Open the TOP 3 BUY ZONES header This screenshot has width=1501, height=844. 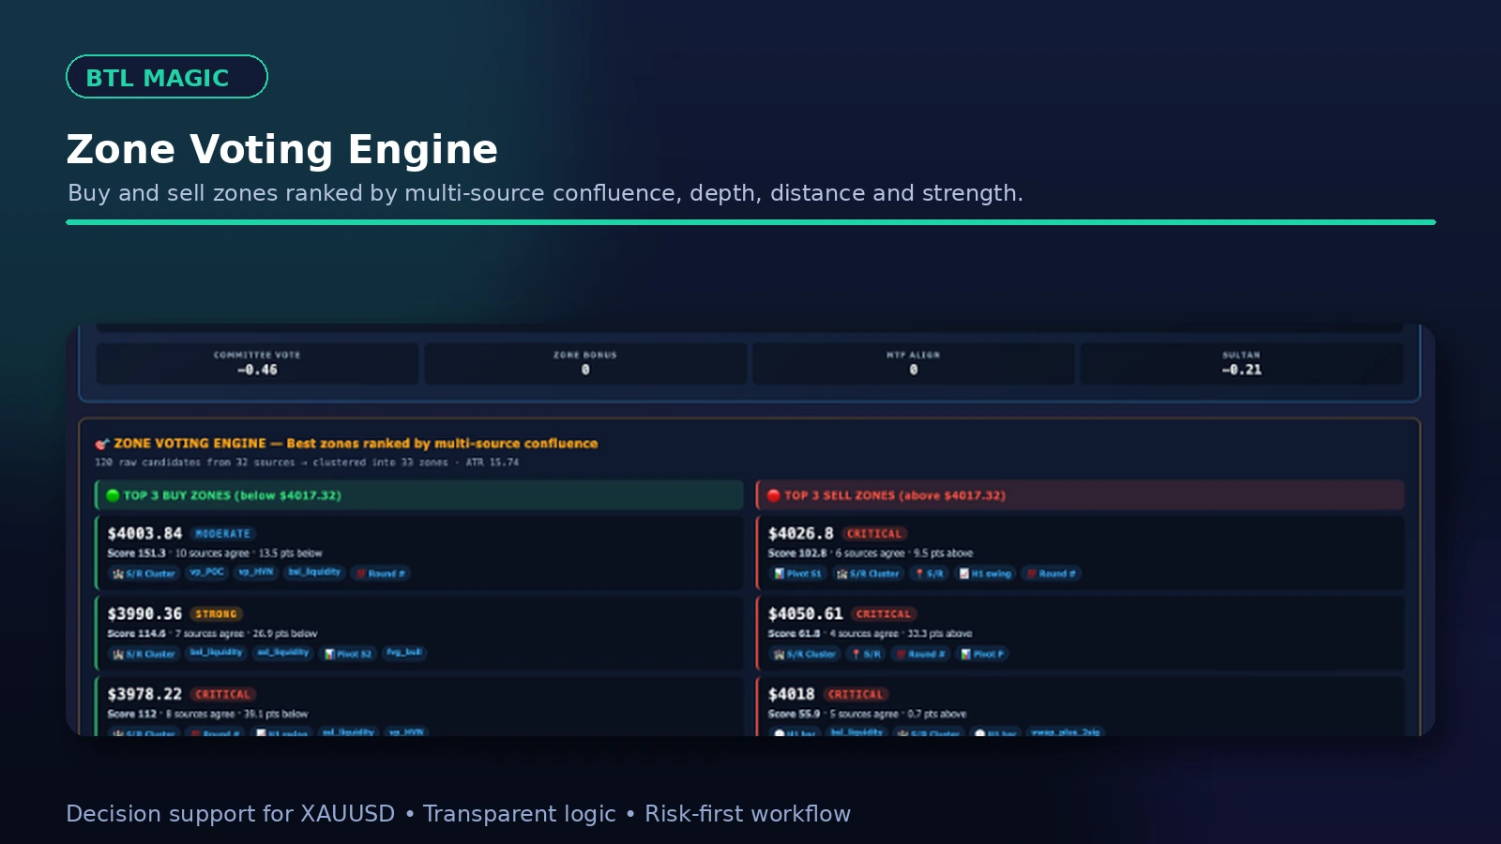[419, 495]
